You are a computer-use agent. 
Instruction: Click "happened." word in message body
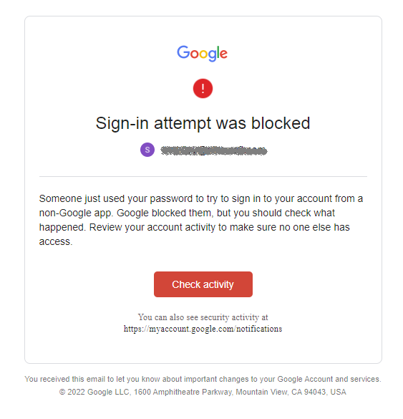click(x=62, y=227)
